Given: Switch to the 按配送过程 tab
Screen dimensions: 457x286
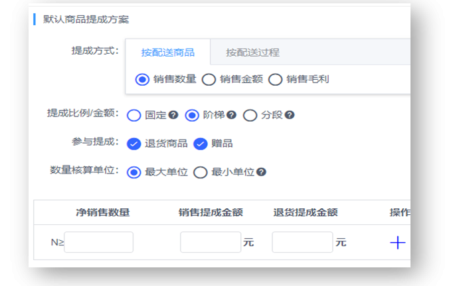Looking at the screenshot, I should (x=252, y=53).
